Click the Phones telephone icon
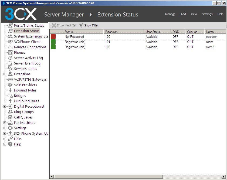The width and height of the screenshot is (227, 180). (x=10, y=52)
